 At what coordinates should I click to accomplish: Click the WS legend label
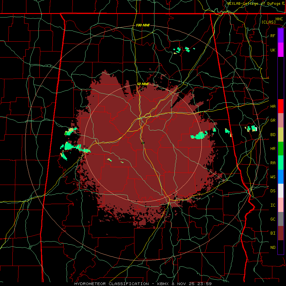point(273,177)
